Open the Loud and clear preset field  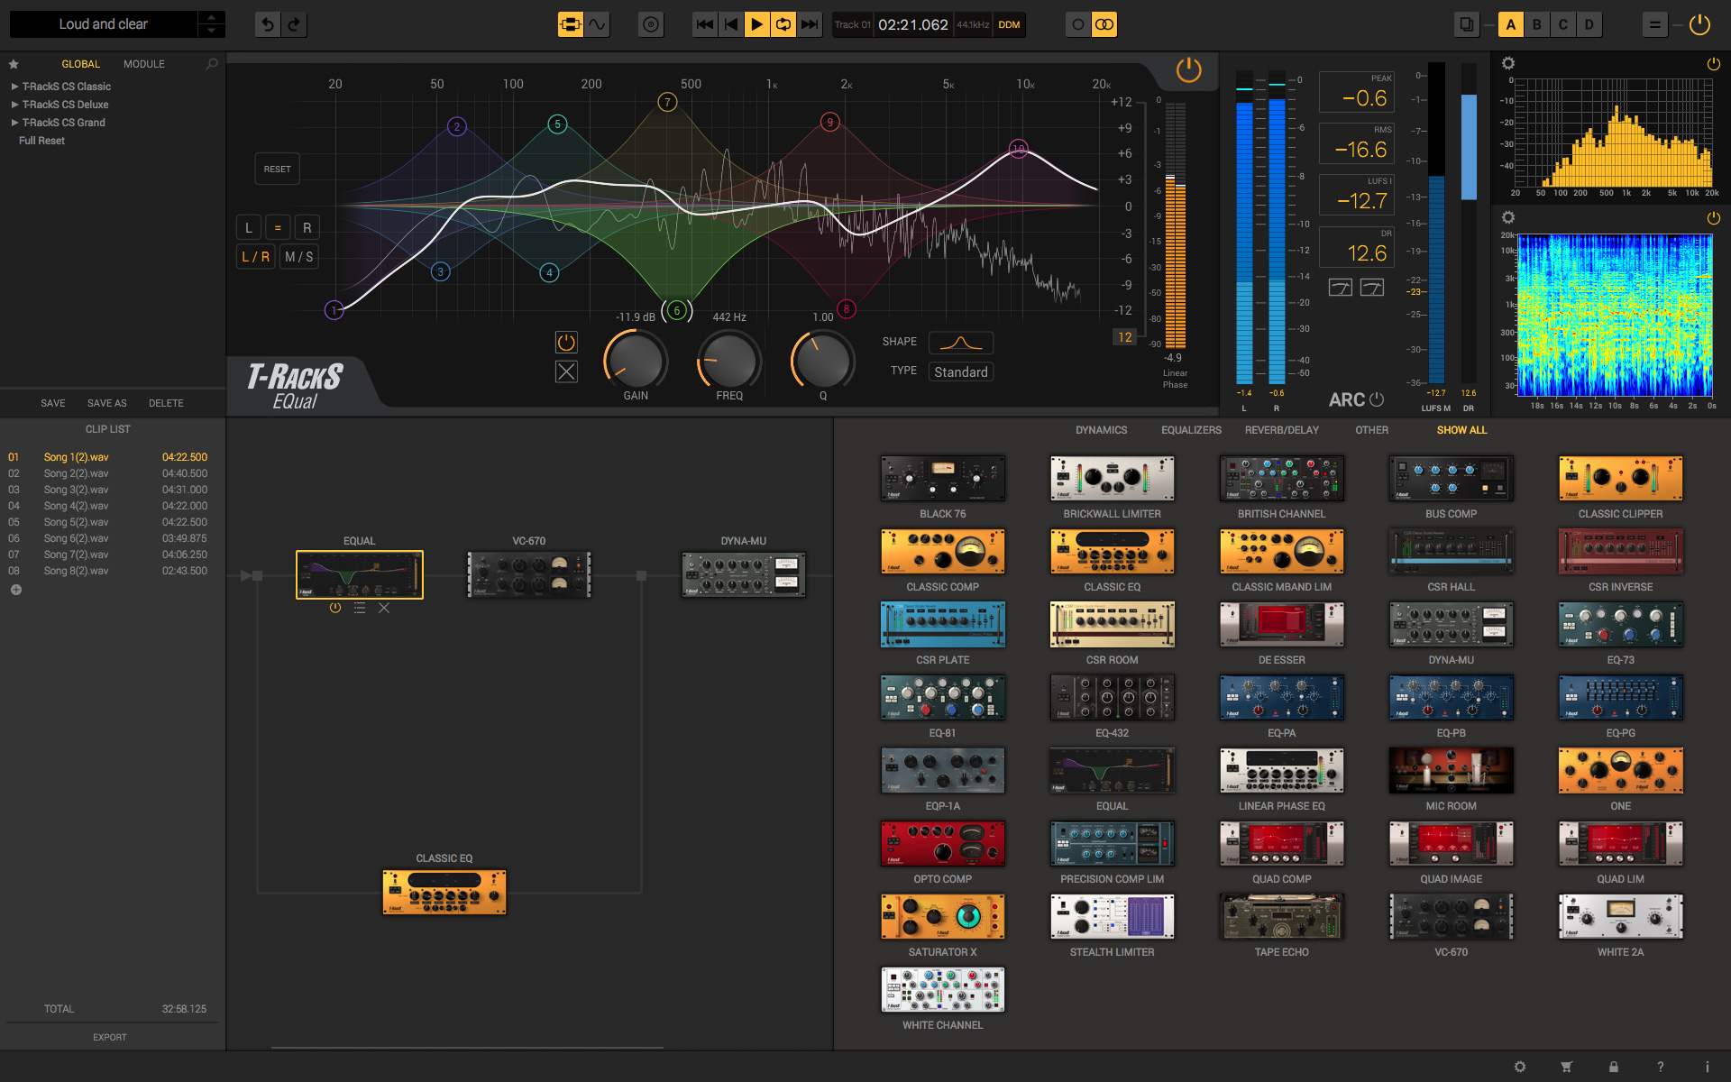[x=103, y=24]
